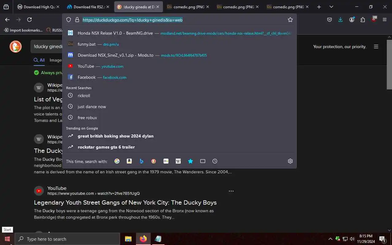Close the !ducky ginedis tab

(x=157, y=7)
